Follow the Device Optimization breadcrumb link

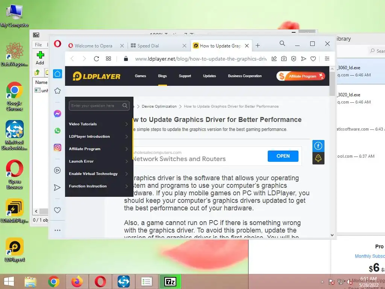(x=159, y=106)
